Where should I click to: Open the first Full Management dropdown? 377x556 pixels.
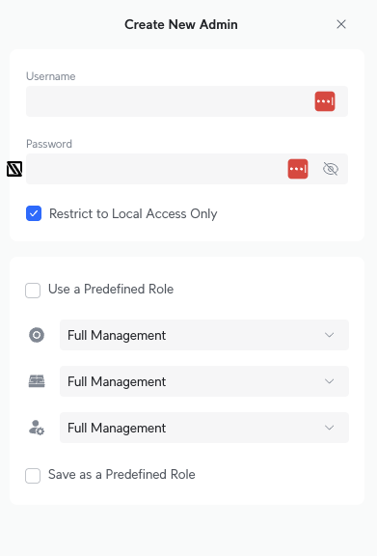pos(204,335)
